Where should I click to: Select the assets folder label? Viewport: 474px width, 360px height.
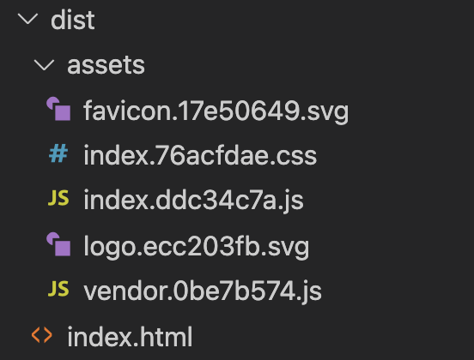(106, 65)
